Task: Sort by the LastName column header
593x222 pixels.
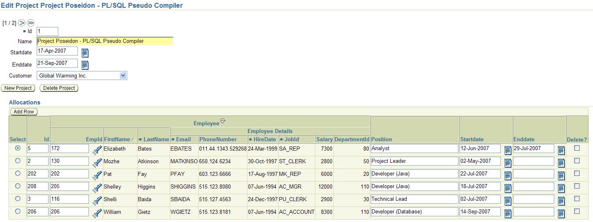Action: point(156,139)
